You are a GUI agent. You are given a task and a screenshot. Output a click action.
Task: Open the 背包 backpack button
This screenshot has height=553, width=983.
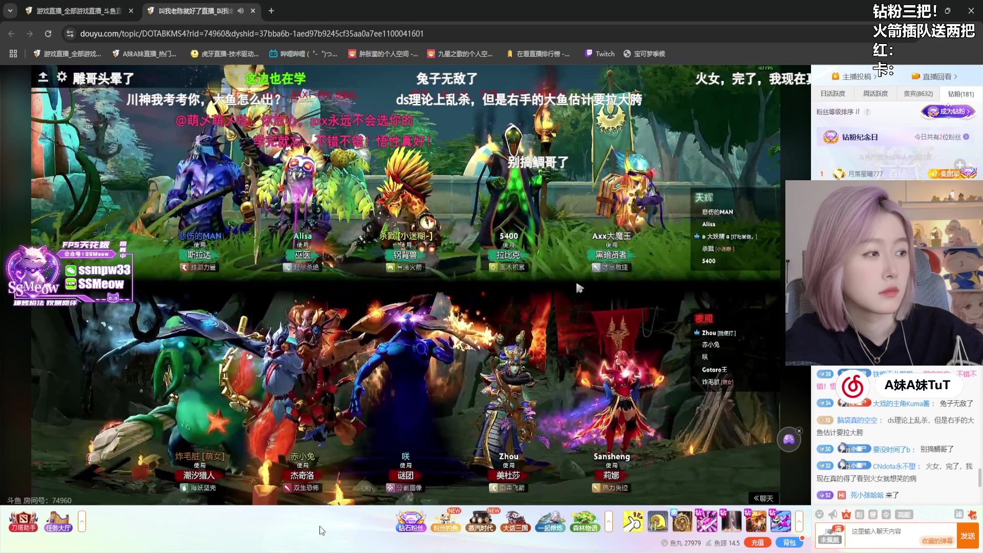[x=789, y=543]
